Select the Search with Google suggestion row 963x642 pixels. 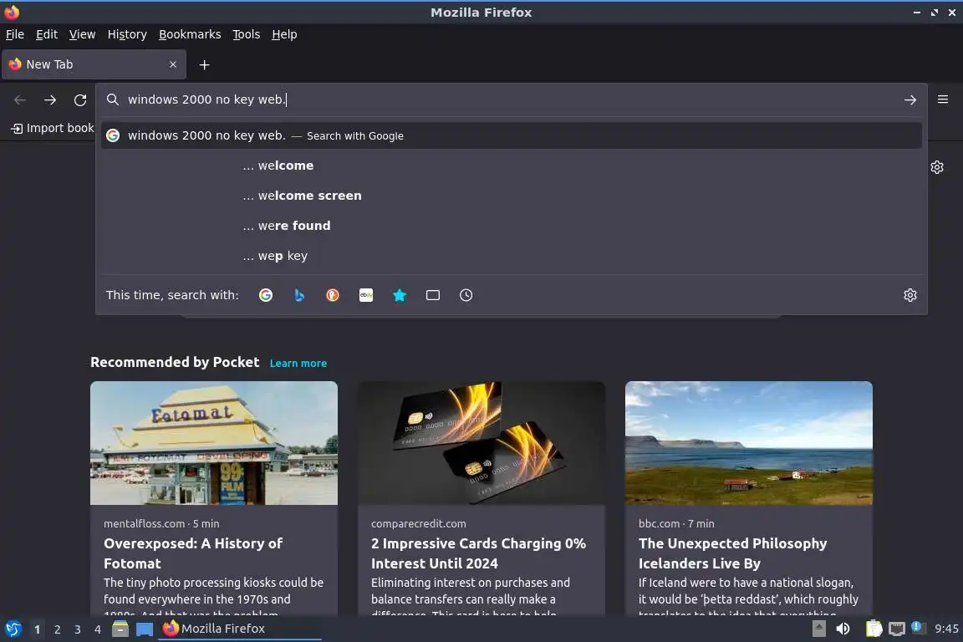coord(511,135)
